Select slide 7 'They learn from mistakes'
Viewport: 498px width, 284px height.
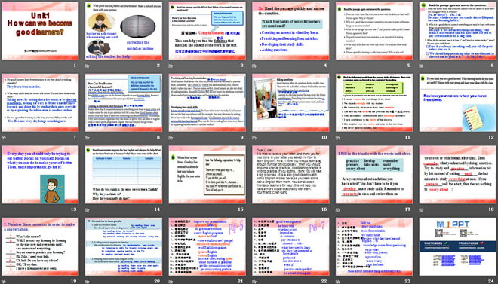[x=40, y=102]
